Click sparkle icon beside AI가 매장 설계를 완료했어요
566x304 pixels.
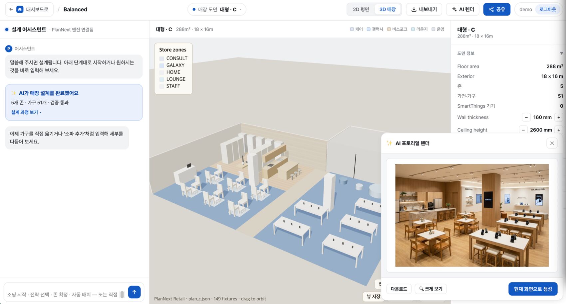tap(14, 93)
